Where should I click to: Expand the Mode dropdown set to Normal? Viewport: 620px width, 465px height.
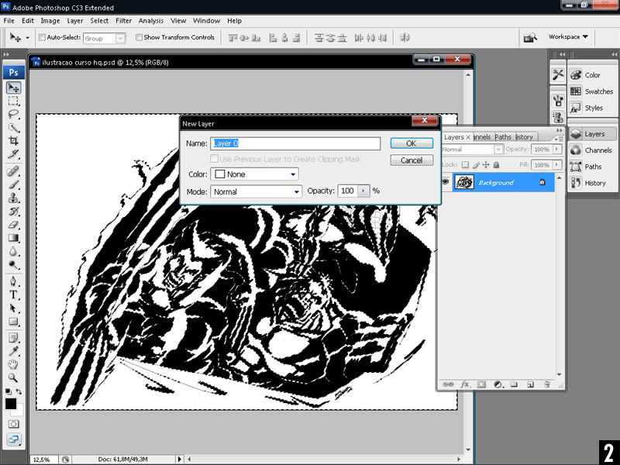[256, 191]
